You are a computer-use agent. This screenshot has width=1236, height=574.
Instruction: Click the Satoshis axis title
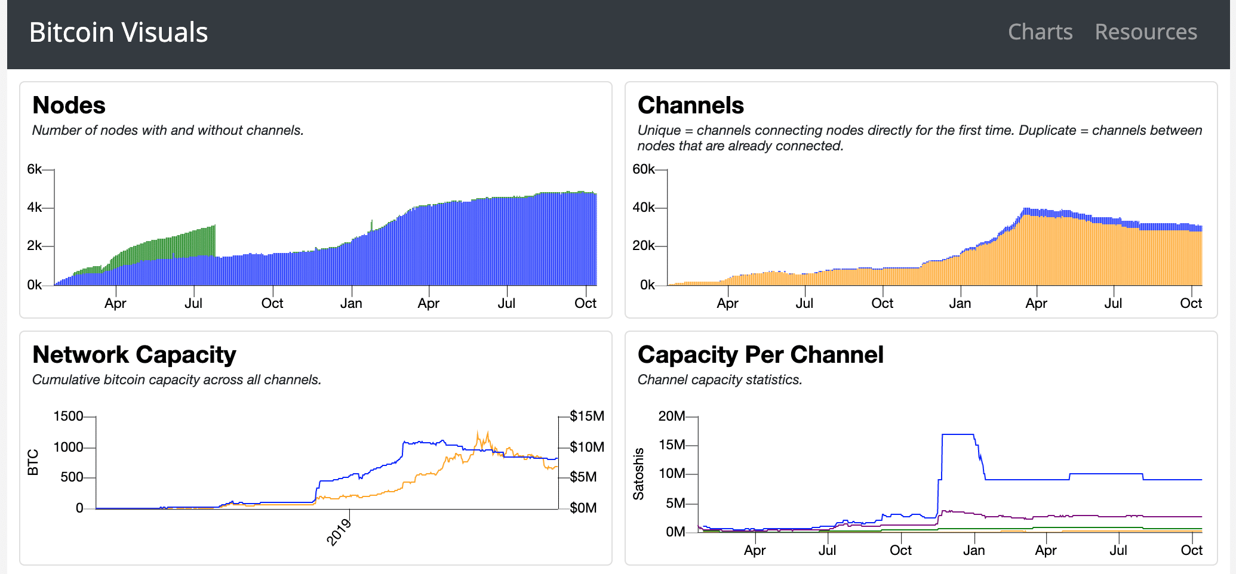[x=639, y=474]
